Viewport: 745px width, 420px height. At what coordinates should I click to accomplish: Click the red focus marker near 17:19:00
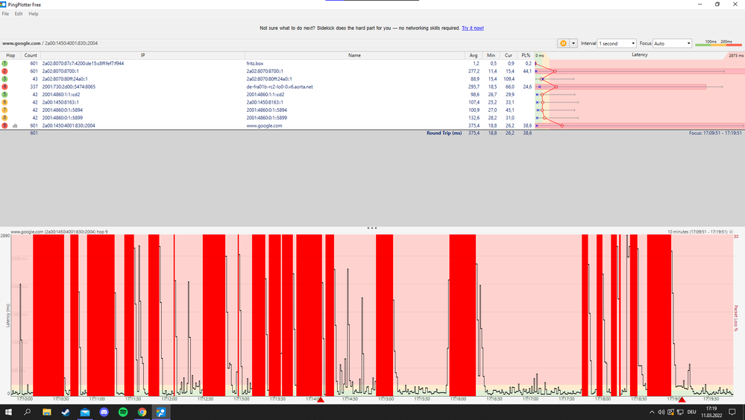click(x=682, y=400)
